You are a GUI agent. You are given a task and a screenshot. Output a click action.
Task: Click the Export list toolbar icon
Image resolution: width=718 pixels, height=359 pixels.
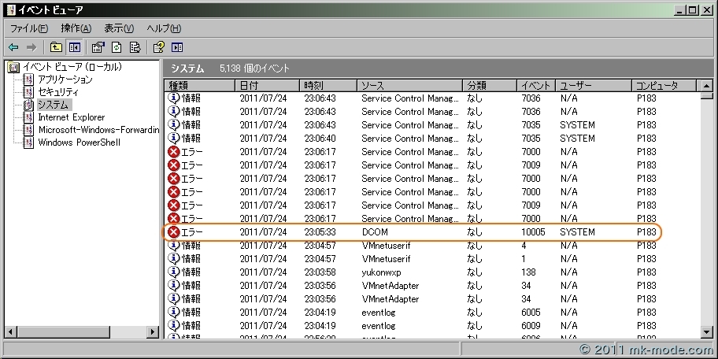pyautogui.click(x=135, y=47)
